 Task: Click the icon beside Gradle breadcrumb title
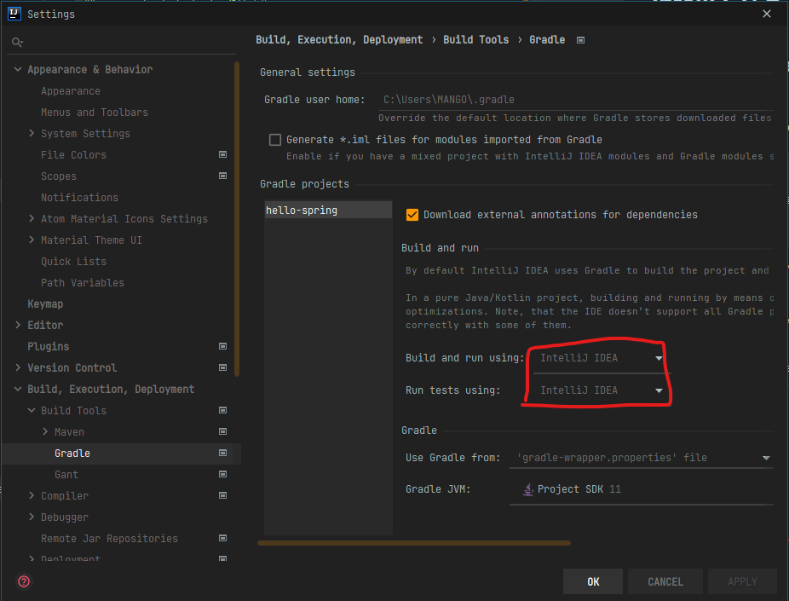click(x=581, y=40)
